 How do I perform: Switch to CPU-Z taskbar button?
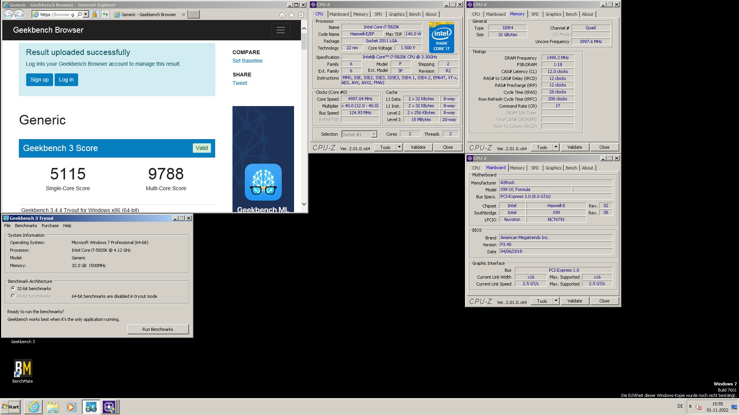tap(109, 407)
